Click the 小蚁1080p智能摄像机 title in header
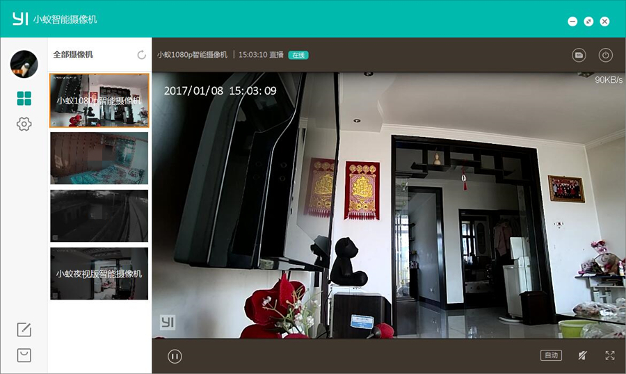This screenshot has width=626, height=374. click(192, 55)
